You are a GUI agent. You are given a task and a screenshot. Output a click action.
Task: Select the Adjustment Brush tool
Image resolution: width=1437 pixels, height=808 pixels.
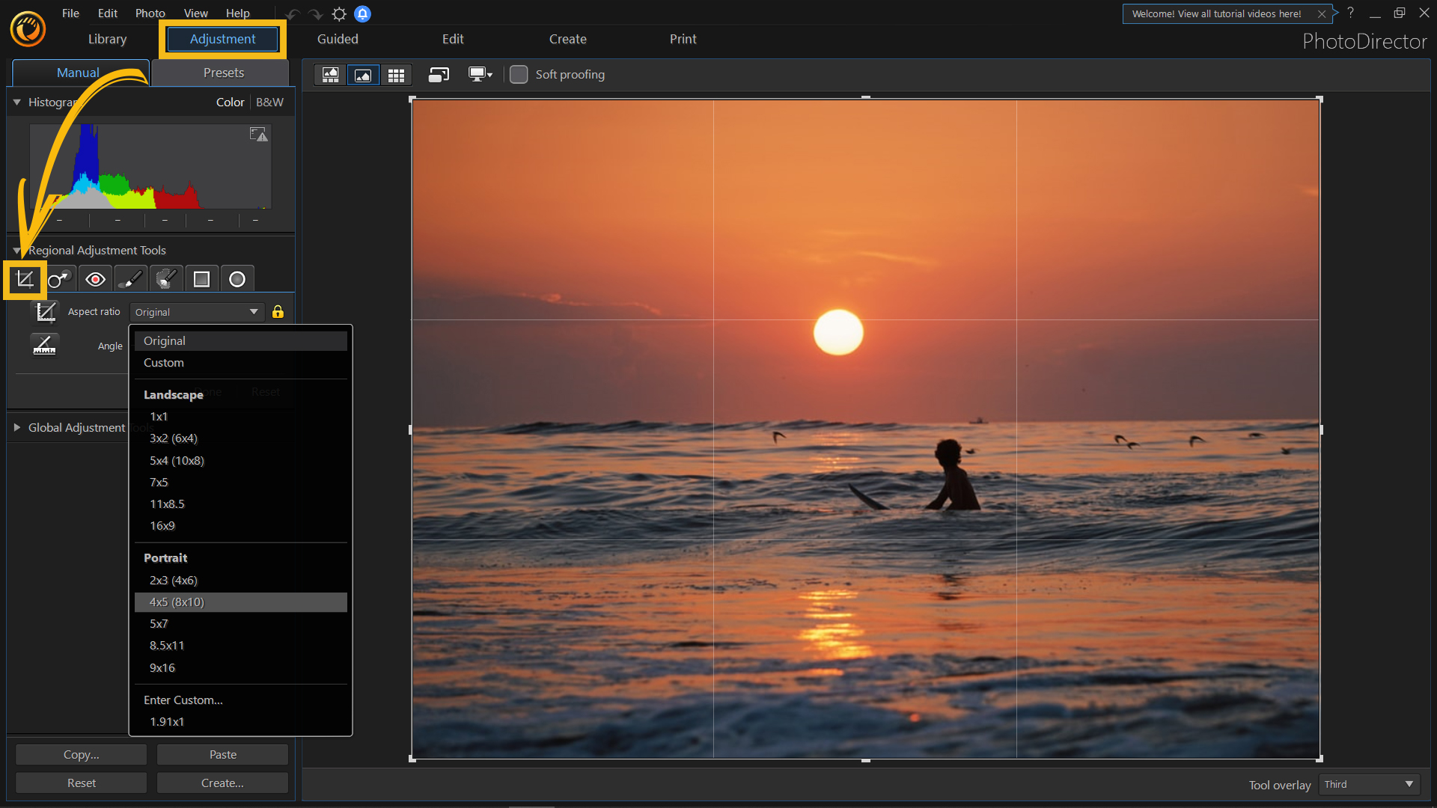coord(131,280)
